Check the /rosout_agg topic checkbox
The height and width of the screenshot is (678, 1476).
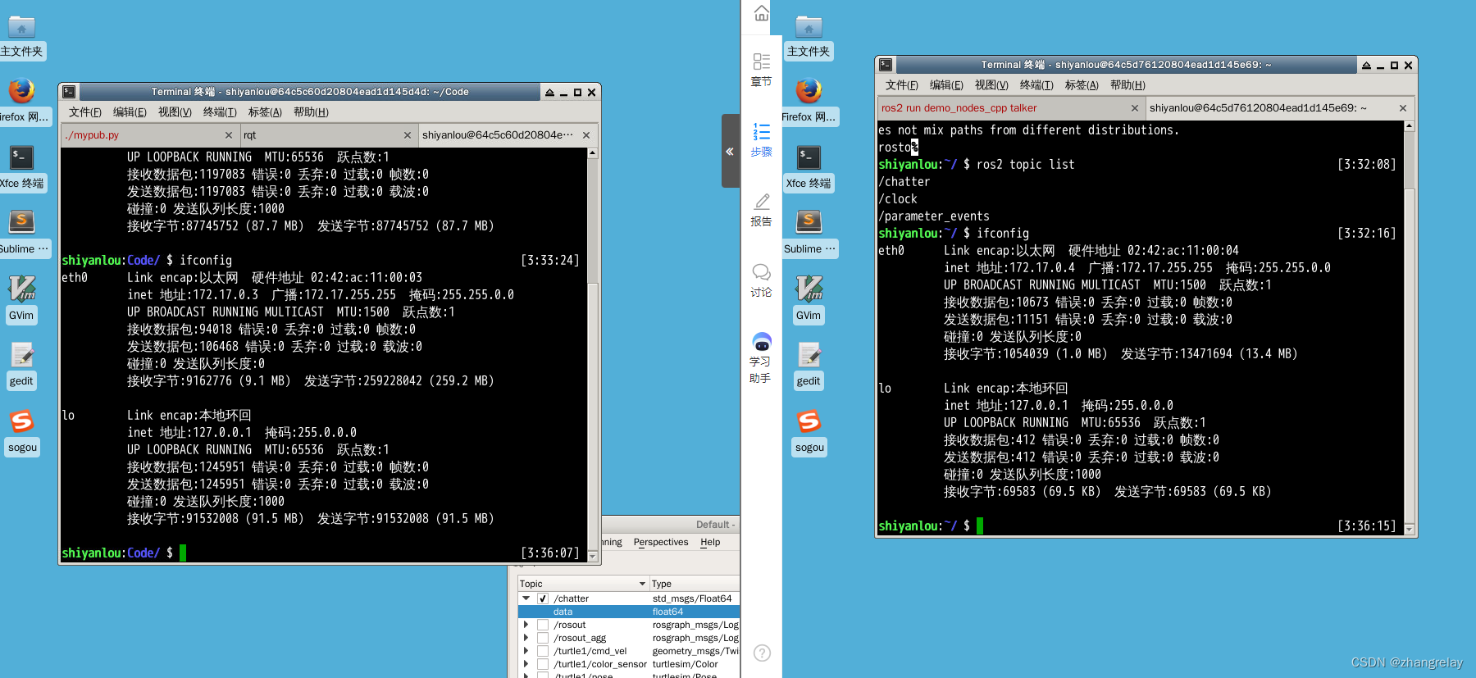click(543, 638)
